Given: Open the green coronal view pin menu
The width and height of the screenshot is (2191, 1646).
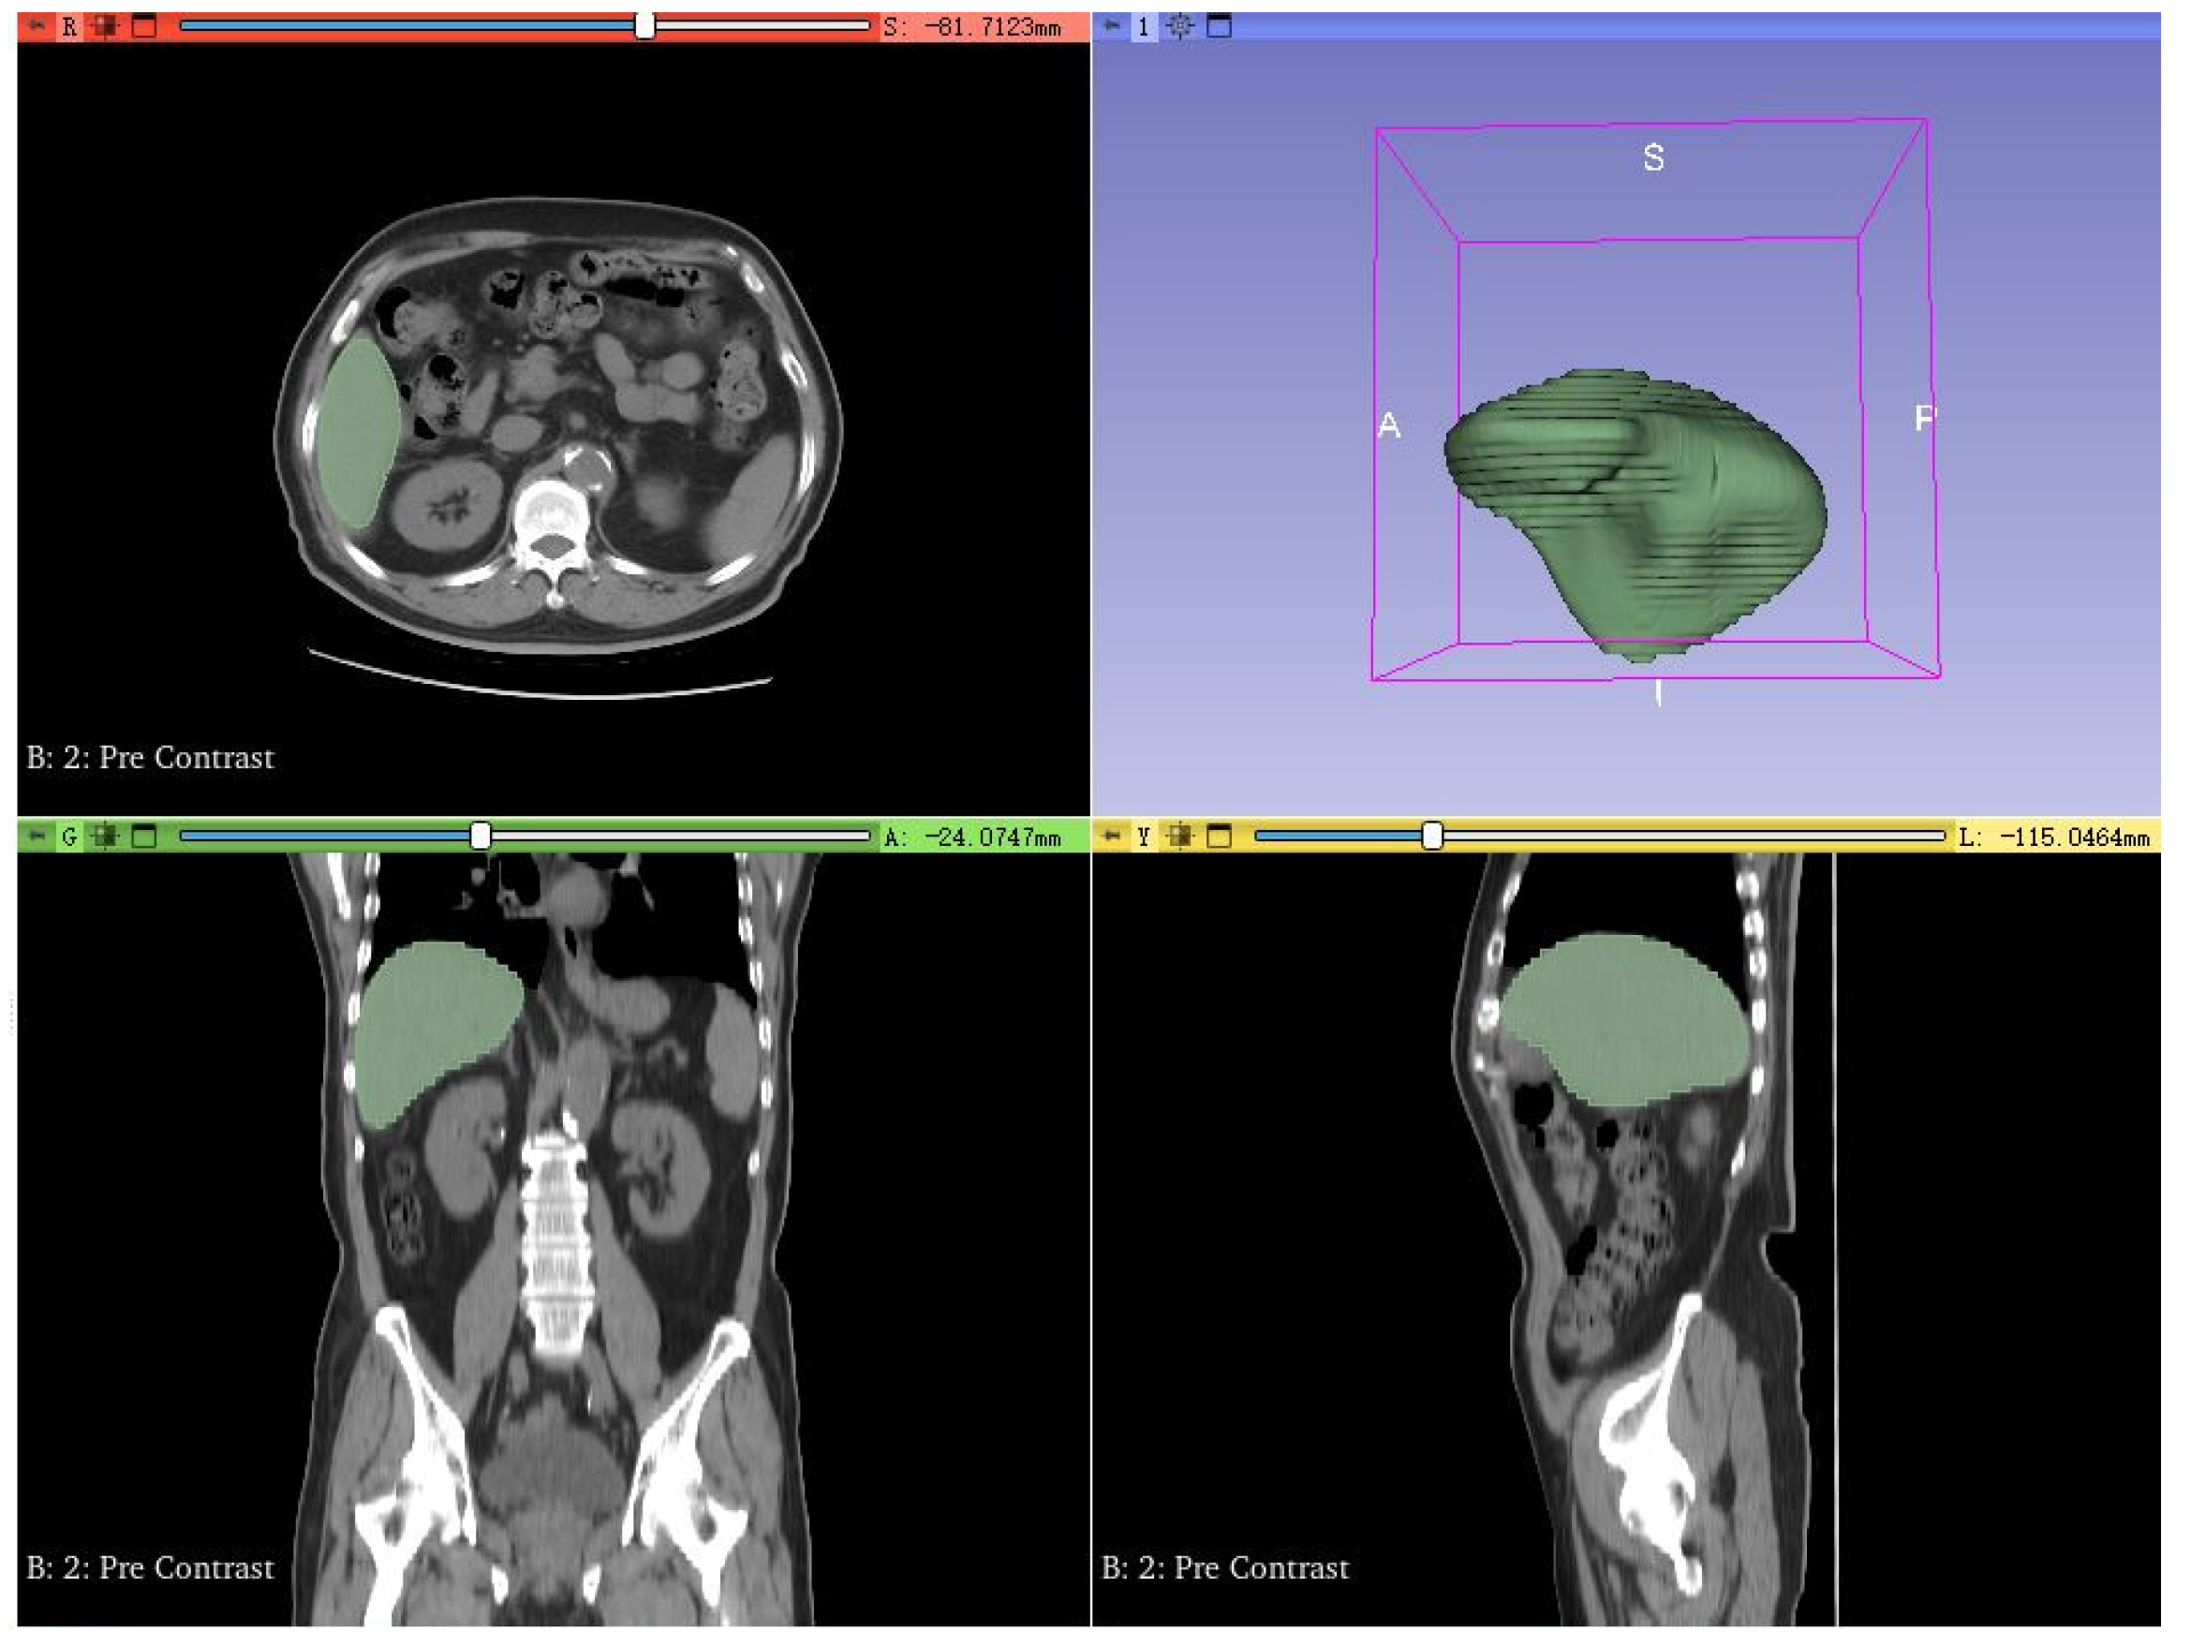Looking at the screenshot, I should [37, 837].
